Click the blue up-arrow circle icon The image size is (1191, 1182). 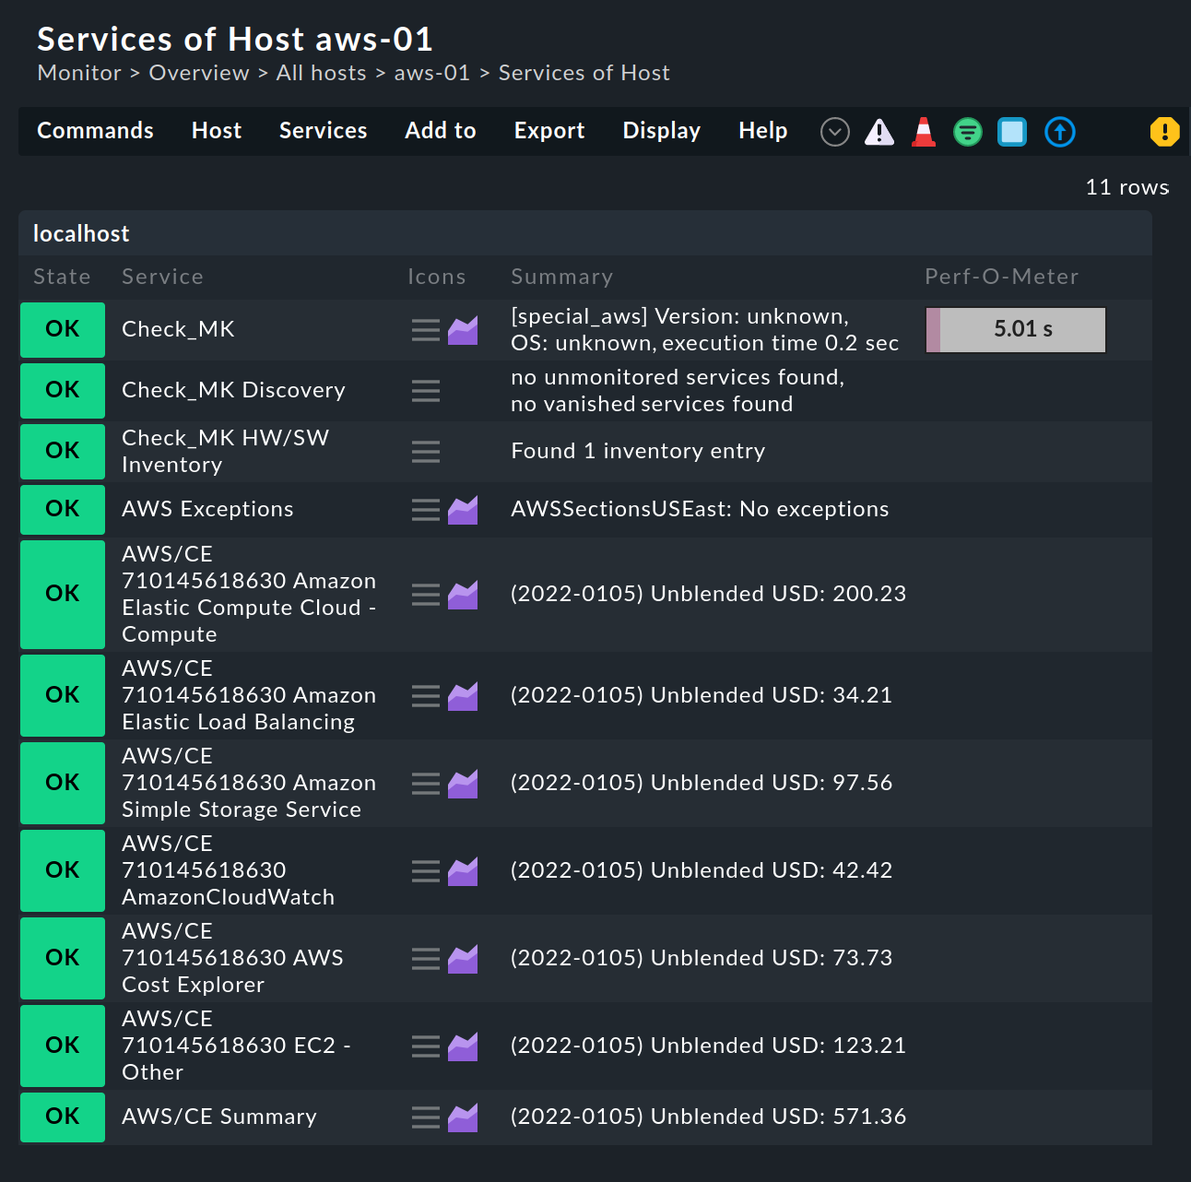coord(1060,132)
